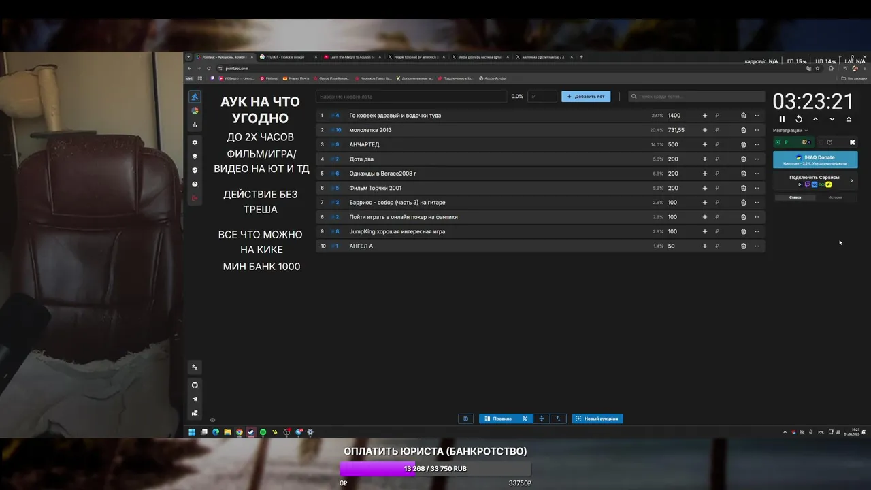Add amount to lot "JumpKing хорошая интересная игра"
The width and height of the screenshot is (871, 490).
[704, 231]
